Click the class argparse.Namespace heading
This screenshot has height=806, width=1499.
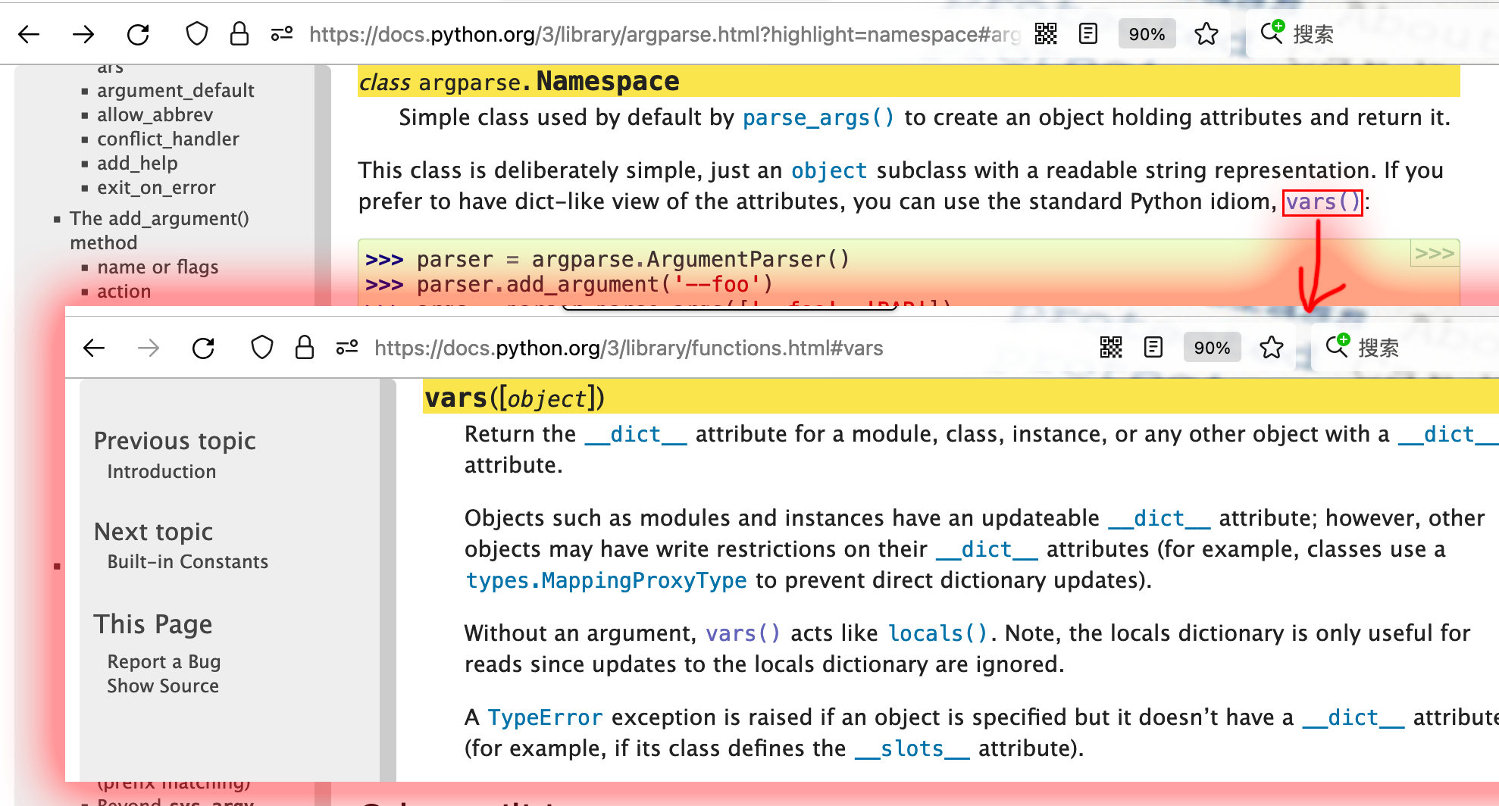[x=519, y=81]
